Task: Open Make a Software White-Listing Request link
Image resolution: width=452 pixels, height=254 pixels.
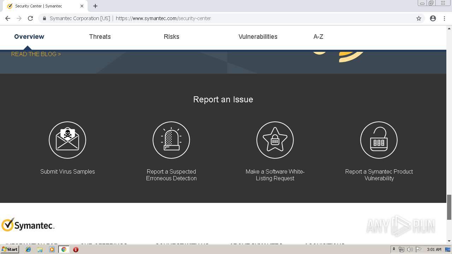Action: (x=275, y=175)
